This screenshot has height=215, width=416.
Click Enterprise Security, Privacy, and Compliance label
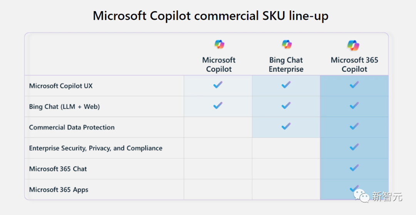pyautogui.click(x=96, y=148)
